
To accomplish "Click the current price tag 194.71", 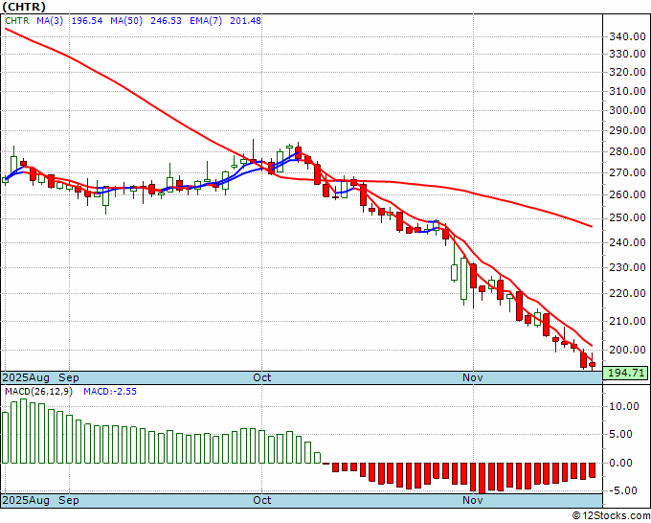I will [x=625, y=373].
